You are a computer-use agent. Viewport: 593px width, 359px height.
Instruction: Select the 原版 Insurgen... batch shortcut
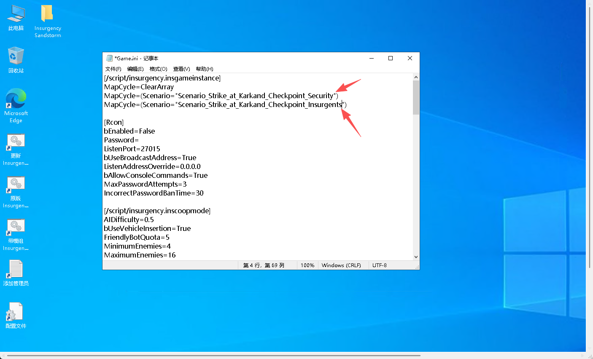pos(16,192)
